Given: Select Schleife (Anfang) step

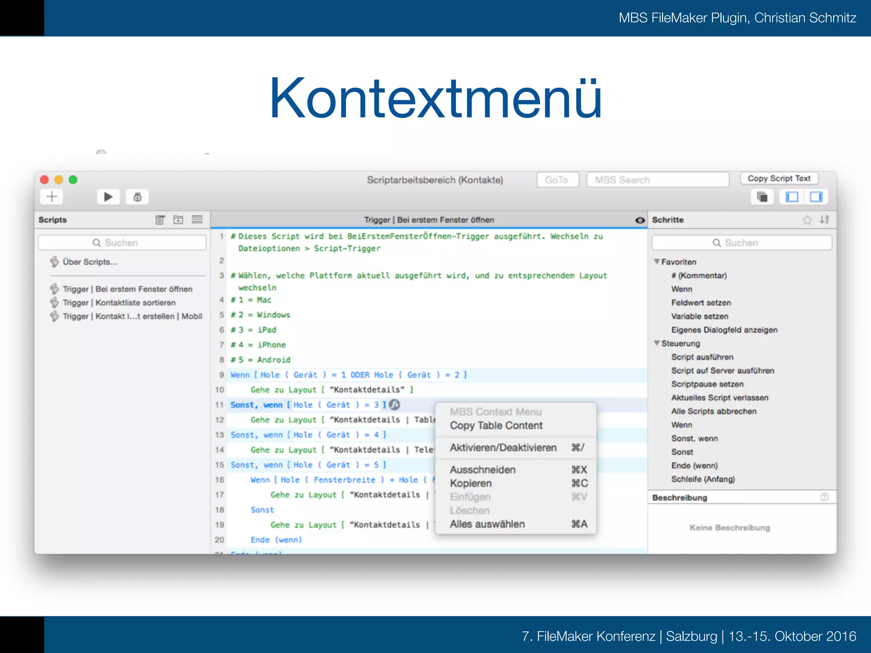Looking at the screenshot, I should pyautogui.click(x=703, y=479).
